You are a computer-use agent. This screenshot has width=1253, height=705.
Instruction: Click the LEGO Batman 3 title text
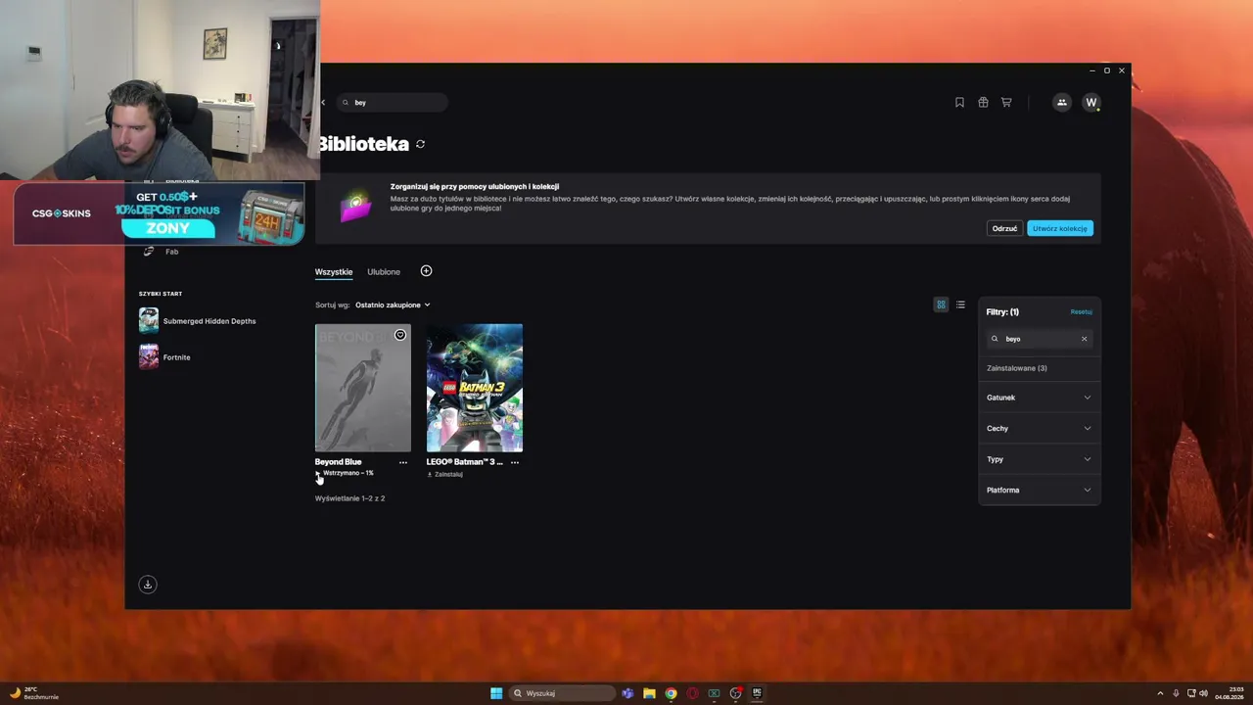(464, 462)
